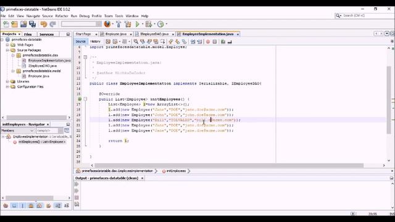This screenshot has width=395, height=222.
Task: Switch to the IEmployeeDAO.java editor tab
Action: tap(154, 34)
